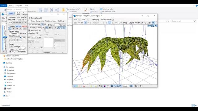Toggle the M selection button in PmxView
This screenshot has height=111, width=198.
[82, 23]
